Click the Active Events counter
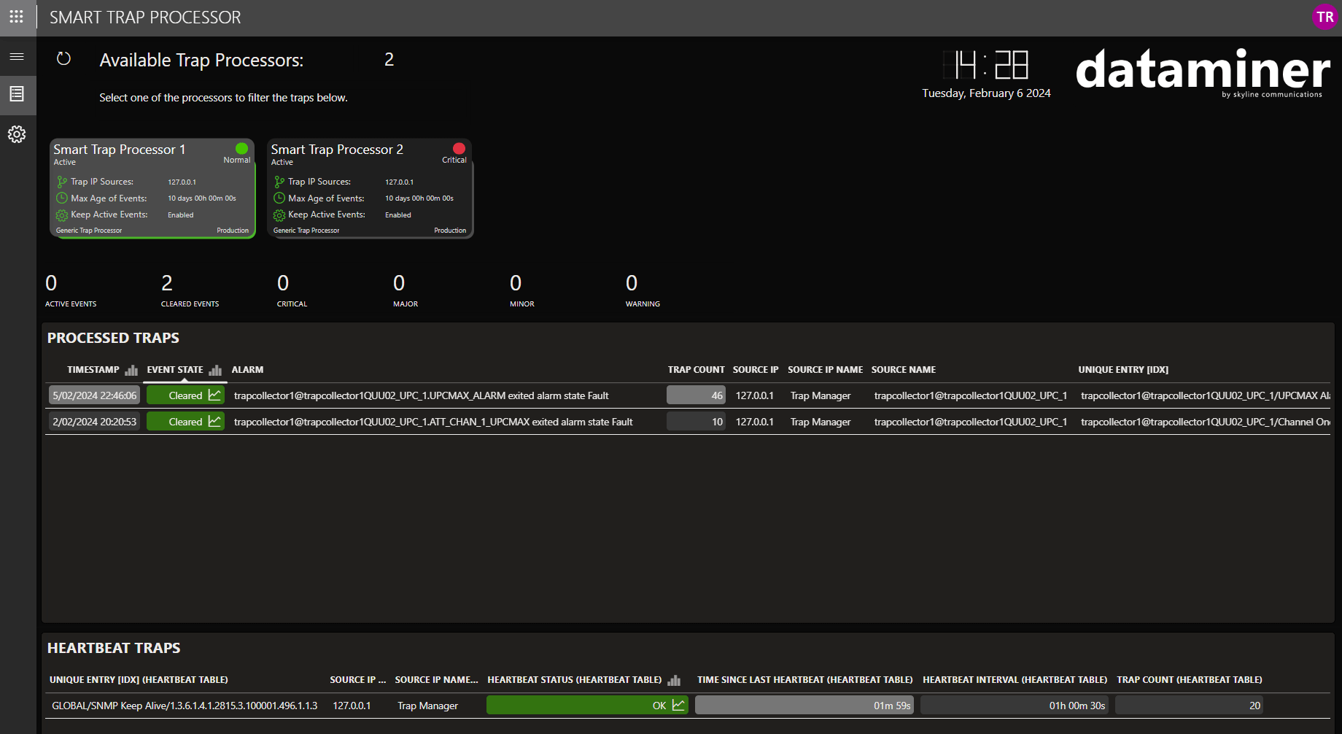The height and width of the screenshot is (734, 1342). [x=71, y=290]
